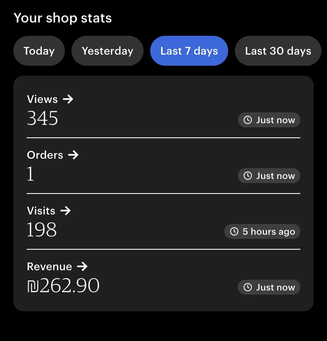Select the Yesterday time range
The height and width of the screenshot is (341, 327).
click(107, 51)
